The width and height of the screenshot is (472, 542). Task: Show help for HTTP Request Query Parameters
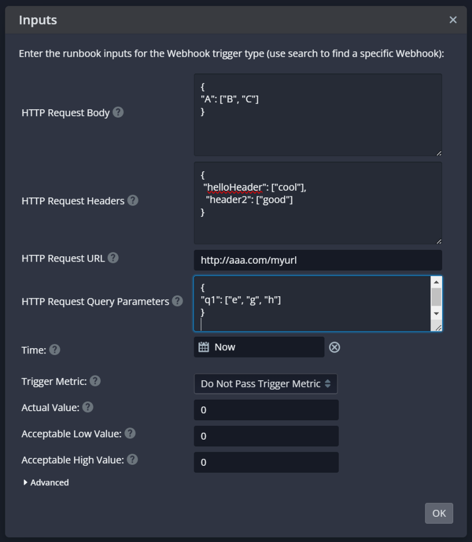coord(177,301)
